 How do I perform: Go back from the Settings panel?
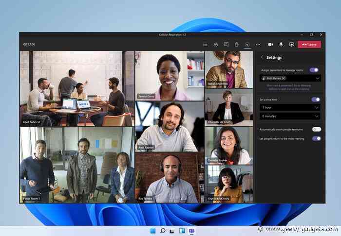(262, 57)
